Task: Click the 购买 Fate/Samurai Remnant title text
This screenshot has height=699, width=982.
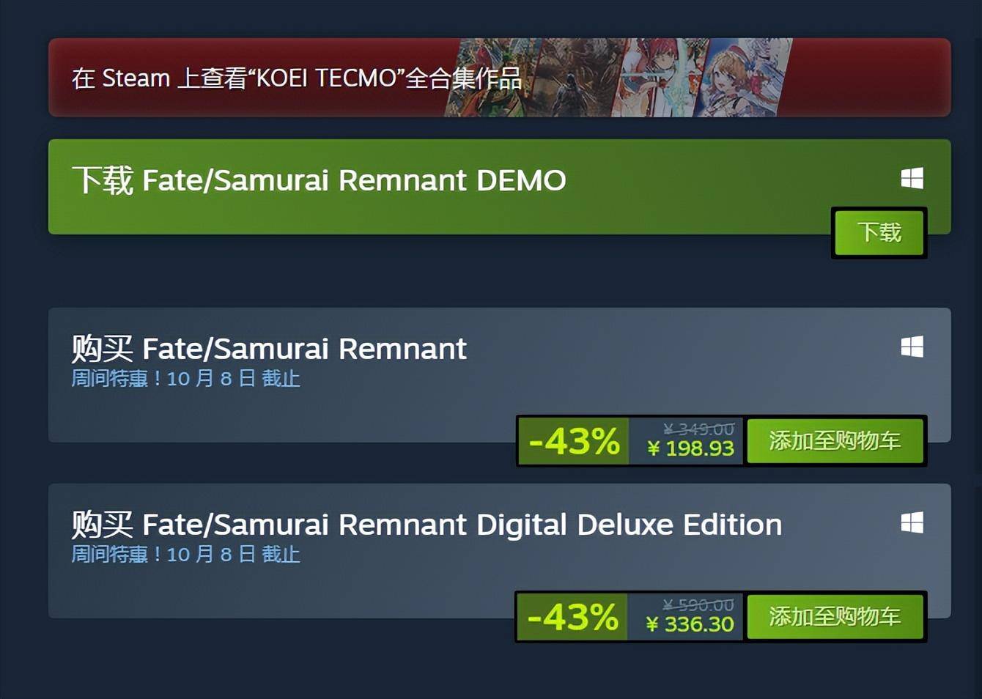Action: [x=269, y=348]
